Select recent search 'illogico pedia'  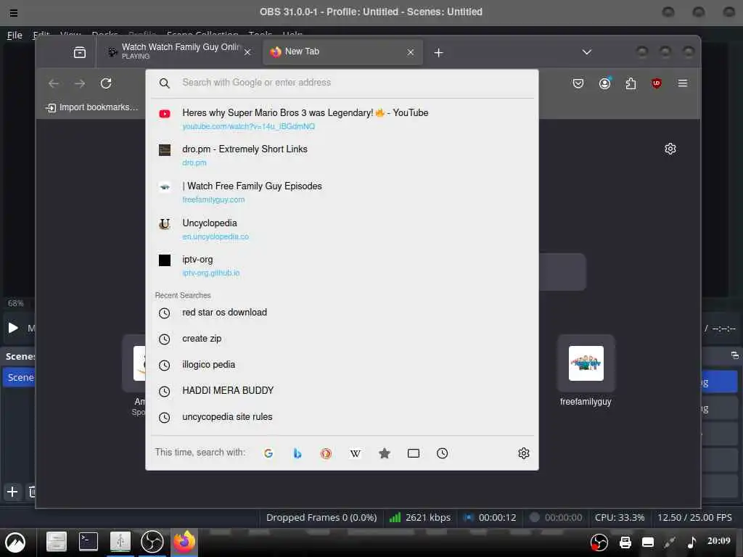pyautogui.click(x=342, y=365)
